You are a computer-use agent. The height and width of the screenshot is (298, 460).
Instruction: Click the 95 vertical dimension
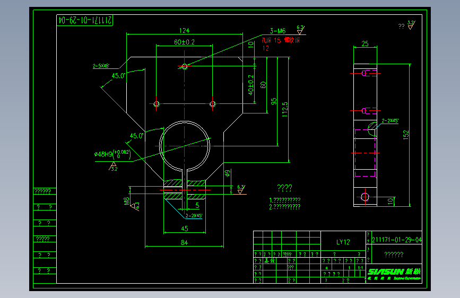[273, 101]
